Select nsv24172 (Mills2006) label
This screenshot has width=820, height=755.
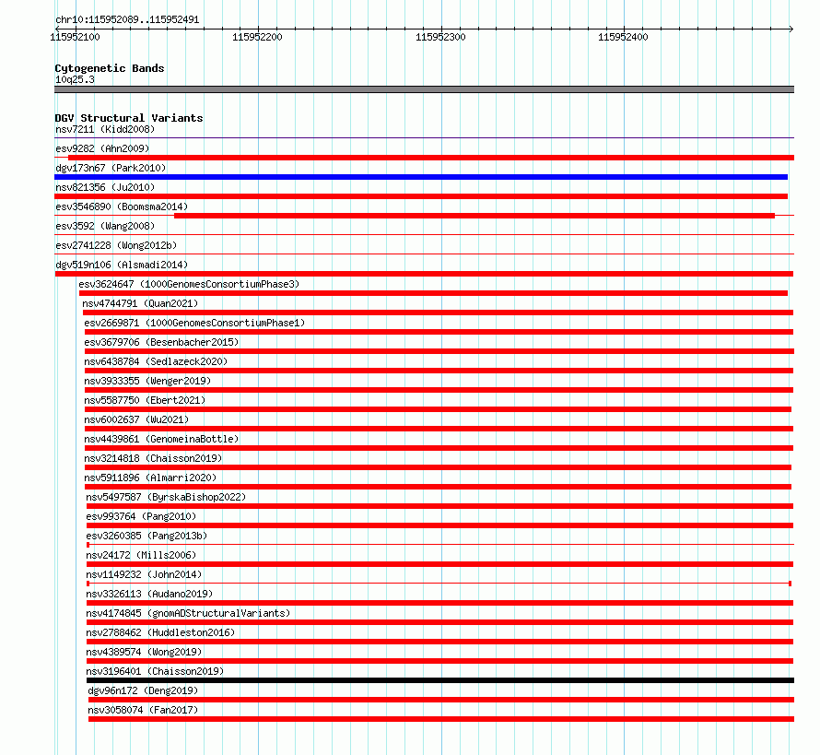(141, 555)
